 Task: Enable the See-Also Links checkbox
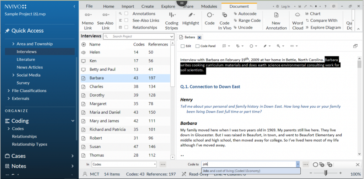[126, 20]
